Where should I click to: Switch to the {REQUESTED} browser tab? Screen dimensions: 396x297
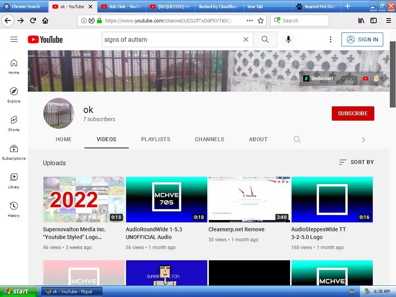[171, 7]
